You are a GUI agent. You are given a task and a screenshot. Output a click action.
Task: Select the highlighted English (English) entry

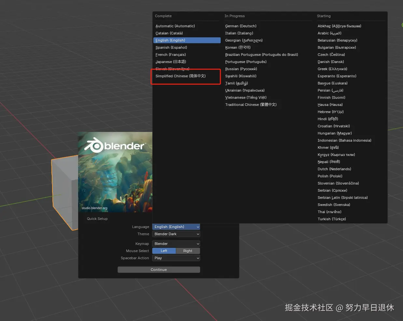tap(187, 40)
